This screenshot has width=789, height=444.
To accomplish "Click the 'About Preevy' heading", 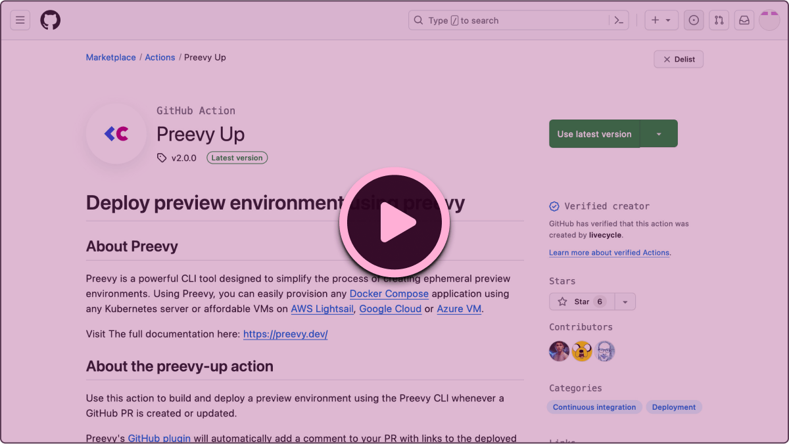I will pyautogui.click(x=132, y=246).
